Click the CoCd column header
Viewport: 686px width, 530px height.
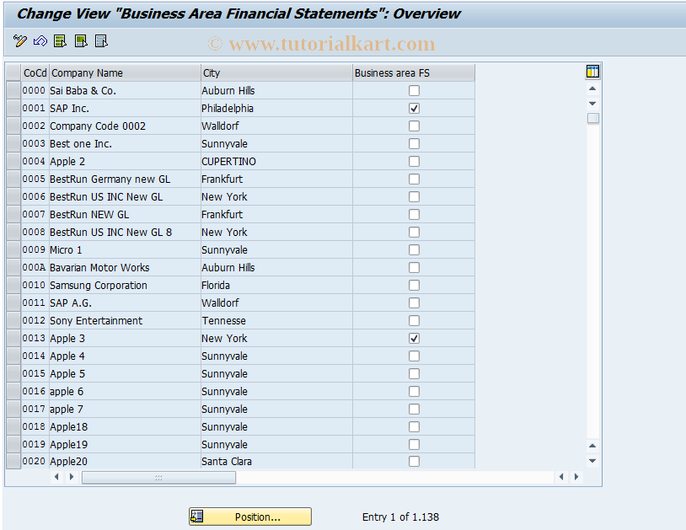pos(35,73)
